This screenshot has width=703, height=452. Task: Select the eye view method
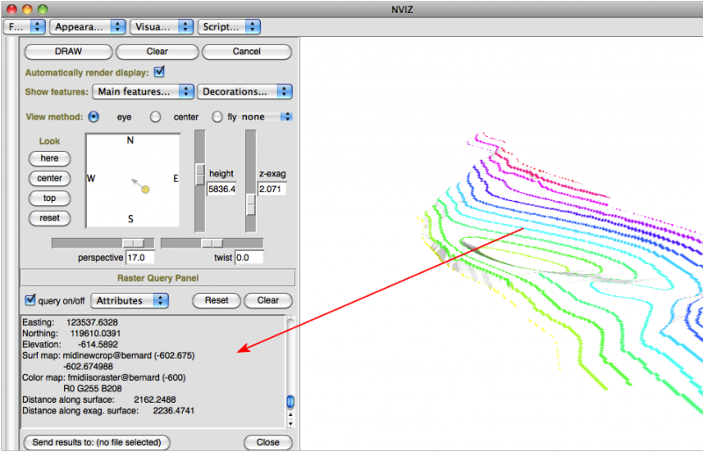(x=94, y=117)
